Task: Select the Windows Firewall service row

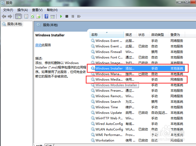Action: (x=137, y=52)
